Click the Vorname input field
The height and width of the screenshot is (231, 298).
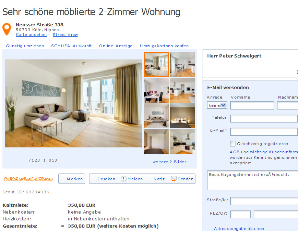click(x=252, y=105)
